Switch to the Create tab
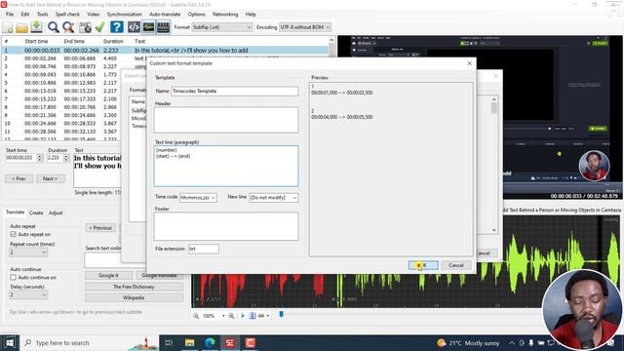Image resolution: width=624 pixels, height=351 pixels. pos(36,213)
